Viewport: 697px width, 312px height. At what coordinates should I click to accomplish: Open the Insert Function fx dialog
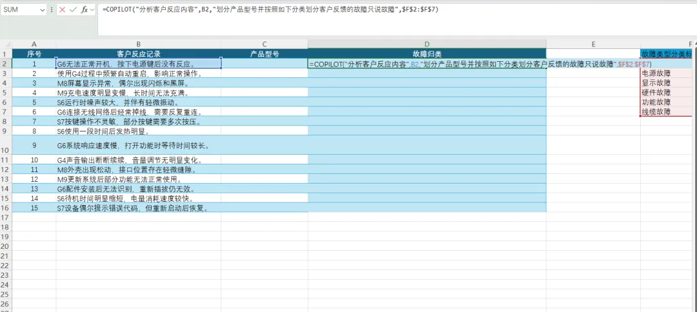84,10
